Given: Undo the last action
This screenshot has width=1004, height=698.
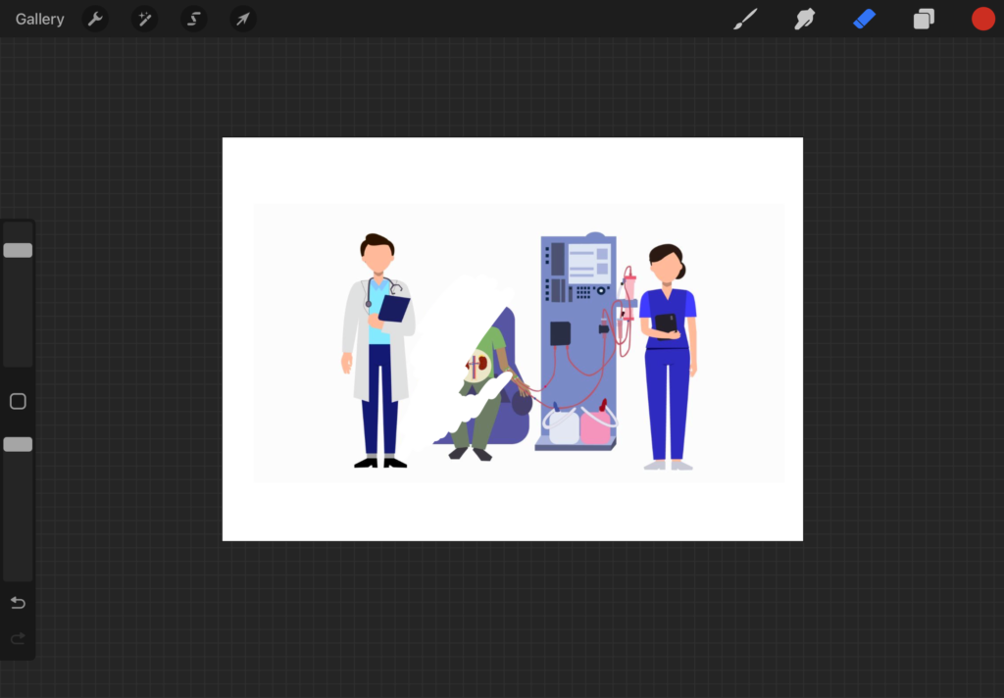Looking at the screenshot, I should (18, 603).
